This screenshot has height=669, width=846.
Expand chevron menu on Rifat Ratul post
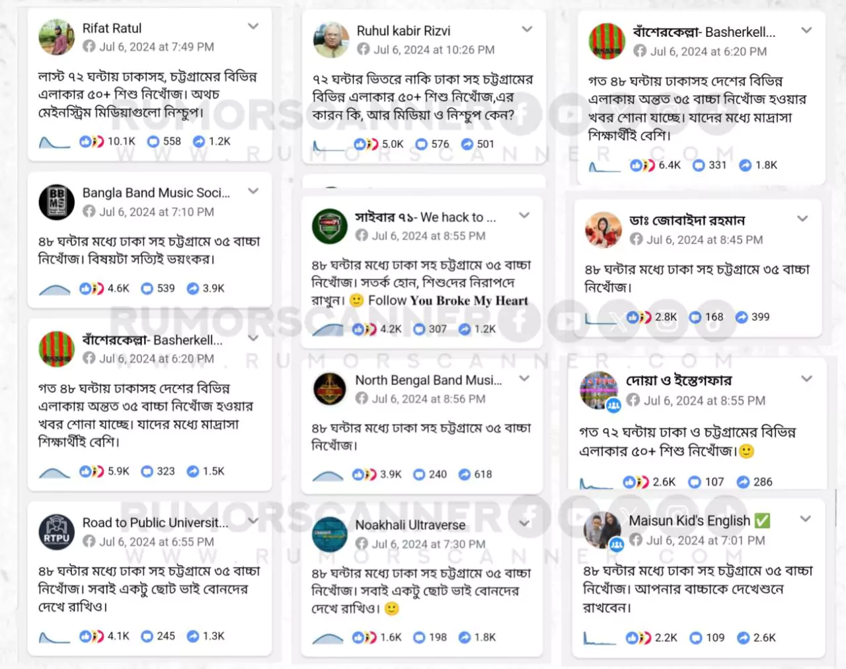(253, 26)
